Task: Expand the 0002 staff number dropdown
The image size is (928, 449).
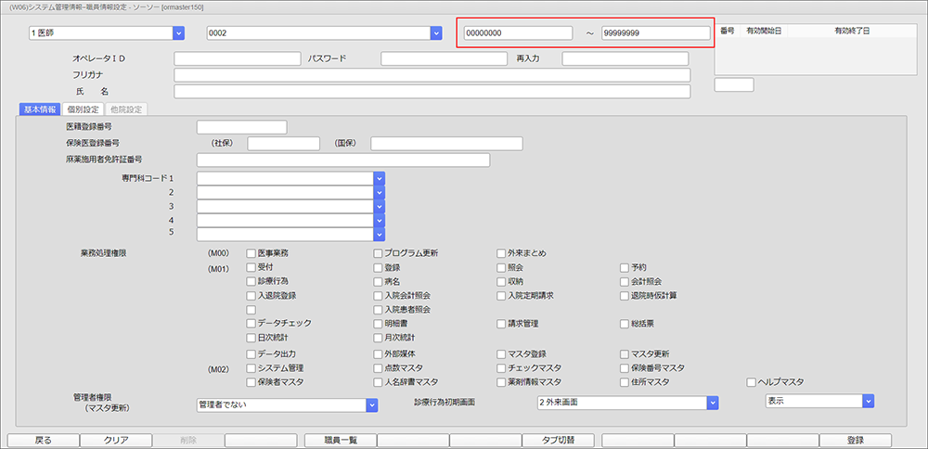Action: coord(435,33)
